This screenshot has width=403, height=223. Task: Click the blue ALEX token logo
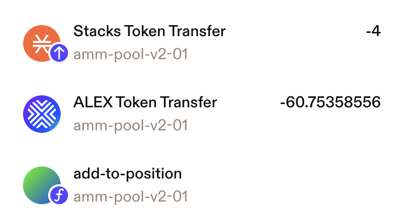[42, 114]
